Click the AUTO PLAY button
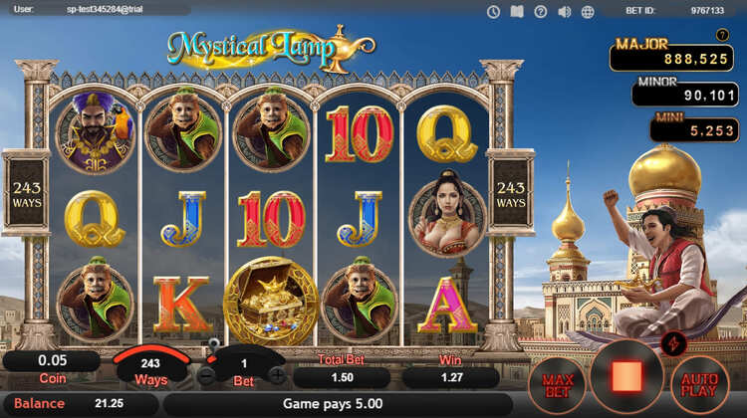 (699, 385)
